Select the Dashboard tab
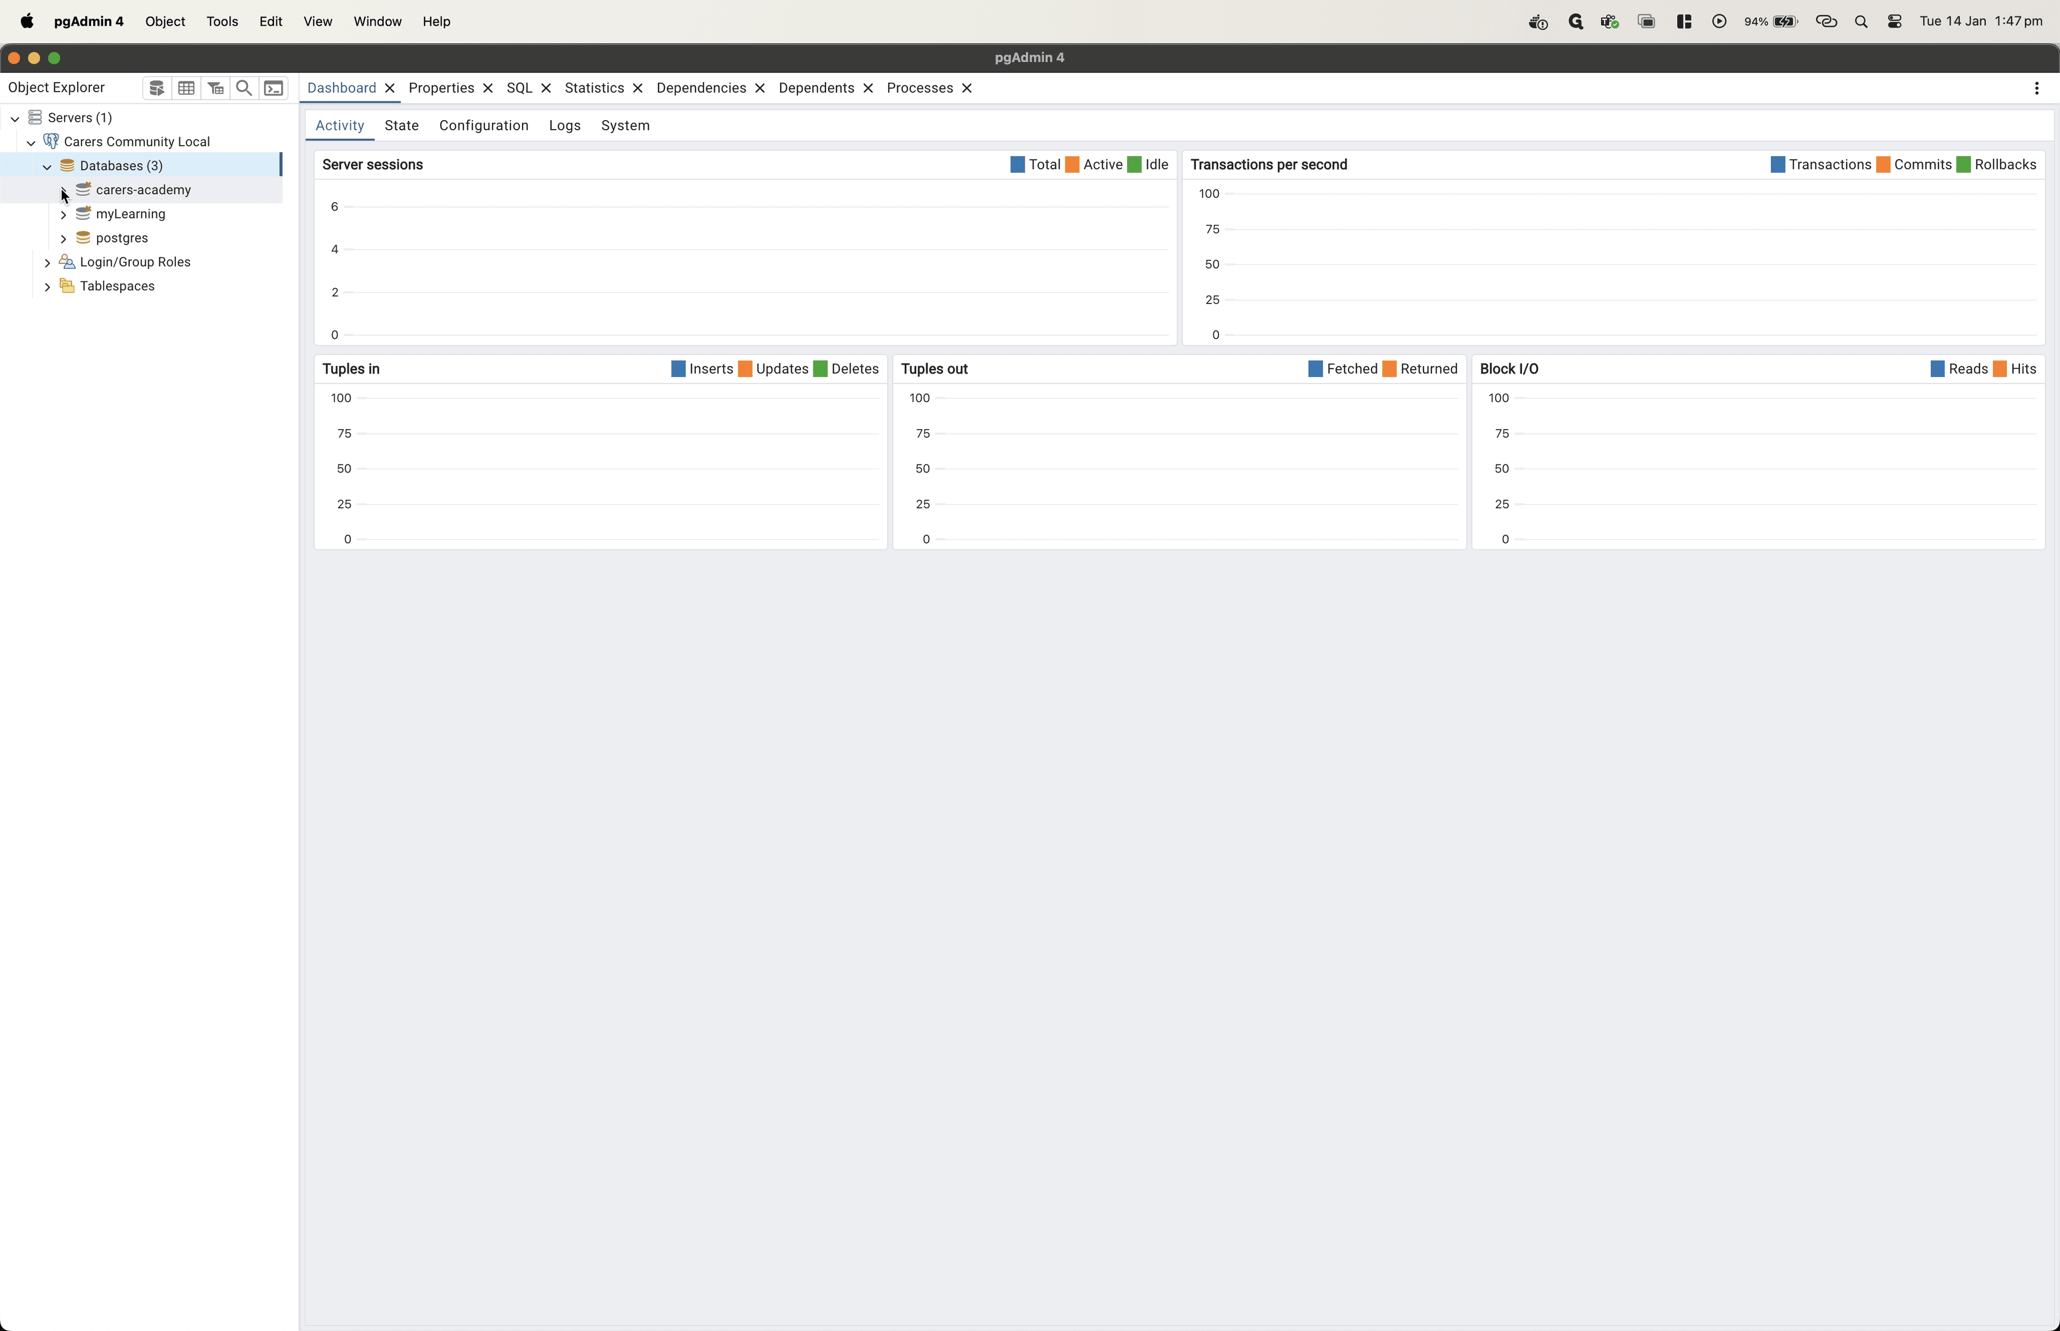Viewport: 2060px width, 1331px height. point(342,88)
